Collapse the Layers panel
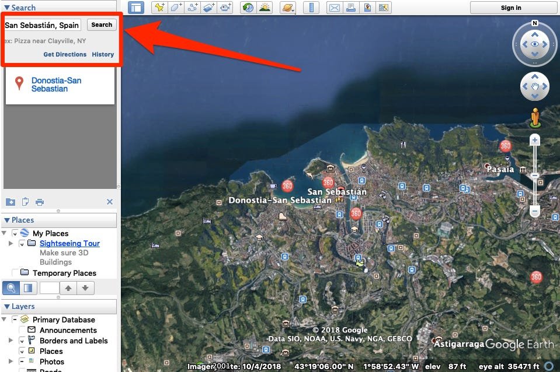560x372 pixels. pos(7,306)
